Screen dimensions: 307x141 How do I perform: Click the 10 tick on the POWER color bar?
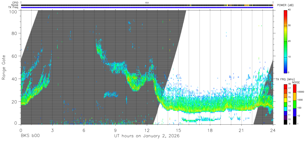pos(289,57)
